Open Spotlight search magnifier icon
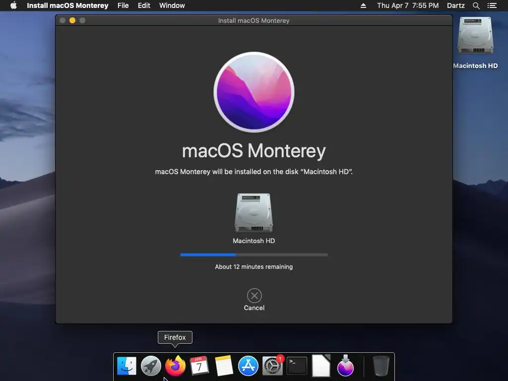Viewport: 508px width, 381px height. tap(476, 6)
